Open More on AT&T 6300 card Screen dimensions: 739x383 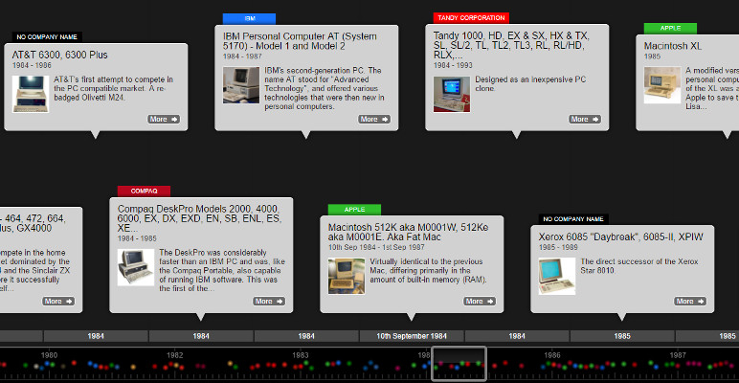(164, 120)
